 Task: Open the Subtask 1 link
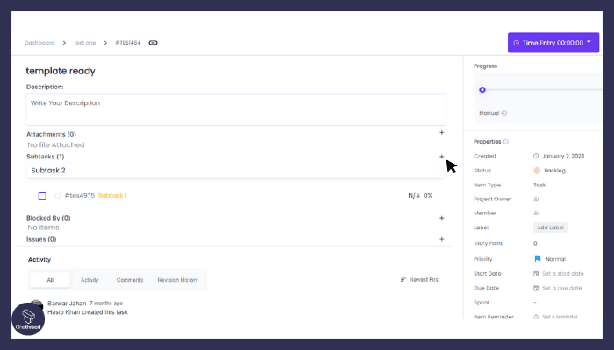(x=112, y=195)
